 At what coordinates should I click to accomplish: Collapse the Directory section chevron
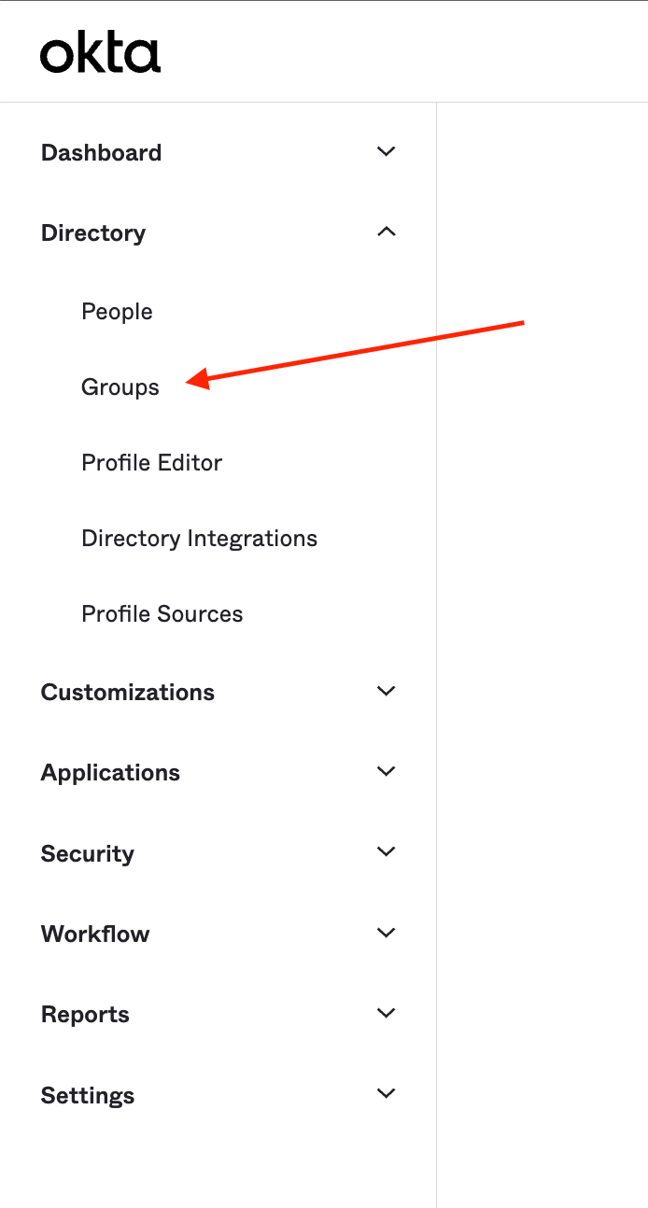coord(386,232)
